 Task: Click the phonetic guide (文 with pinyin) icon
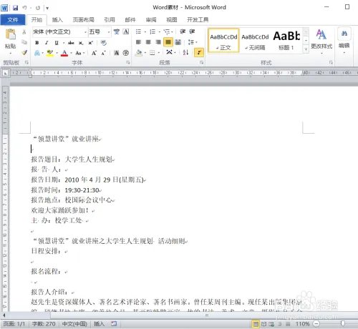pos(116,31)
